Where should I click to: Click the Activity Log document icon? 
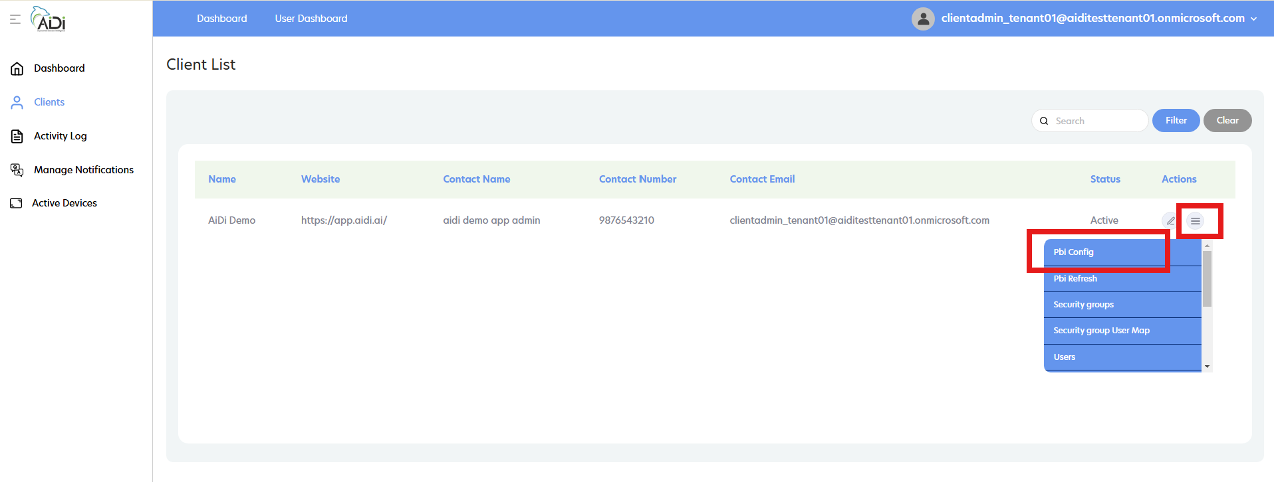[17, 136]
